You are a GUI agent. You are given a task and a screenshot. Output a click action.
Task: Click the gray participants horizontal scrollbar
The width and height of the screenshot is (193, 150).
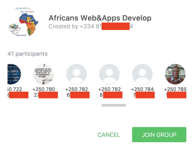(x=114, y=105)
